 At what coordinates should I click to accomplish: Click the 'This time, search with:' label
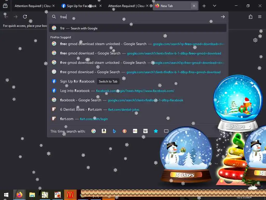point(68,131)
